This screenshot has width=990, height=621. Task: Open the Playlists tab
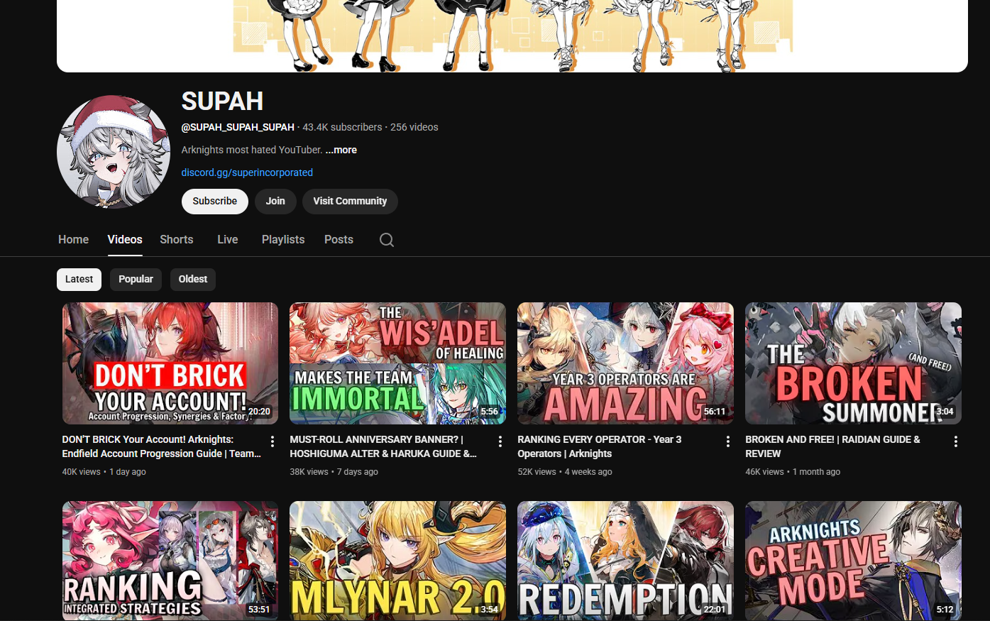[283, 240]
